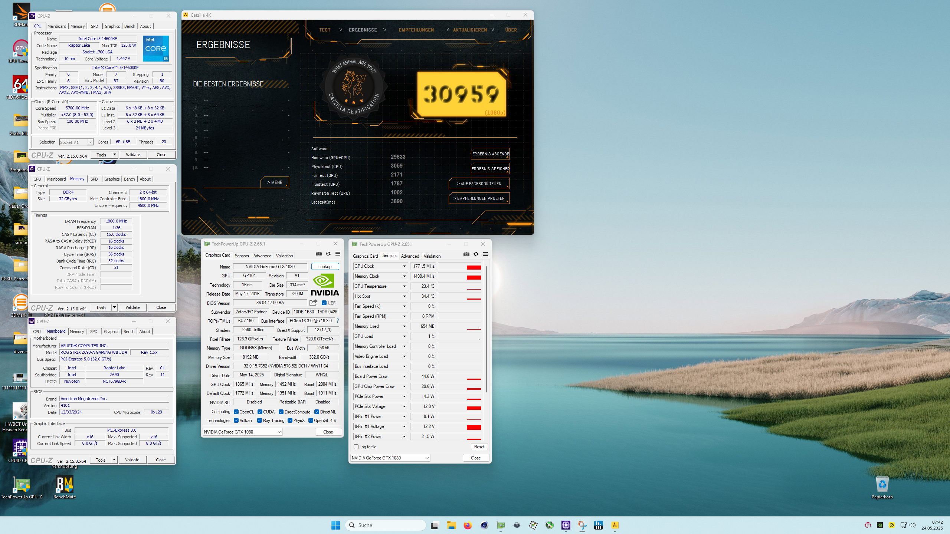The height and width of the screenshot is (534, 950).
Task: Open Cinema 4D sphere icon in taskbar
Action: tap(484, 525)
